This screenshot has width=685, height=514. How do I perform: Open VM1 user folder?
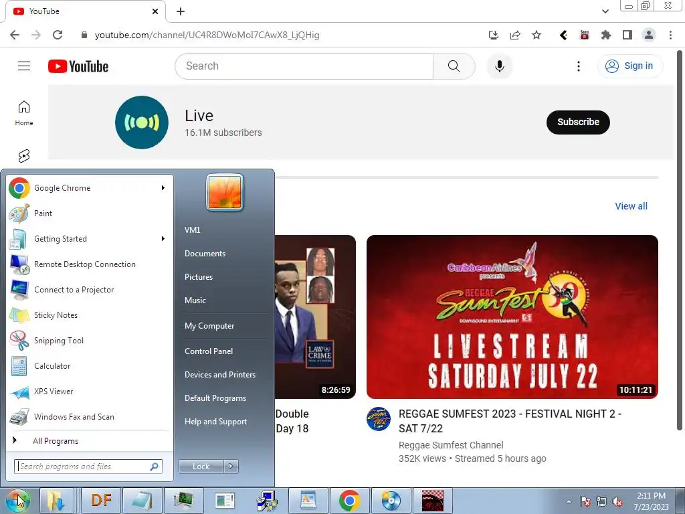pyautogui.click(x=192, y=230)
